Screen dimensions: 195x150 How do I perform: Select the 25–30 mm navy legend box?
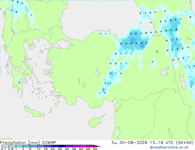tap(62, 146)
